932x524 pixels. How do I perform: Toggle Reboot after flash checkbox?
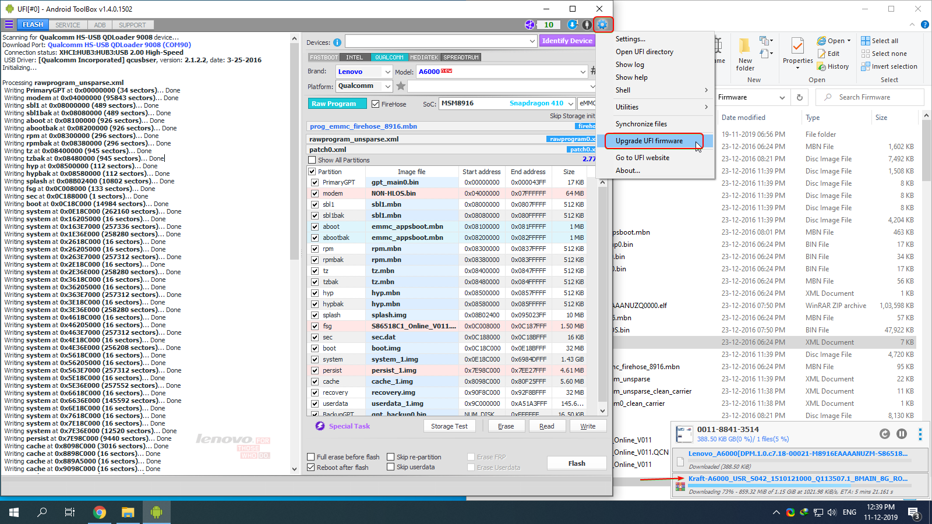click(x=311, y=468)
